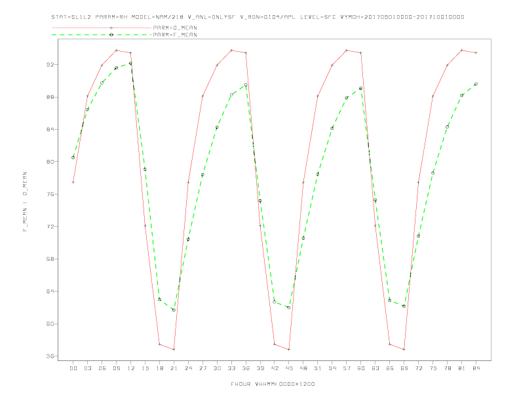519x401 pixels.
Task: Click x-axis tick label 15
Action: click(x=145, y=368)
